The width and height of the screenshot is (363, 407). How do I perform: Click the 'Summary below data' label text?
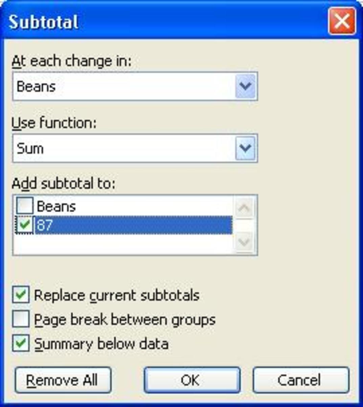[x=101, y=344]
